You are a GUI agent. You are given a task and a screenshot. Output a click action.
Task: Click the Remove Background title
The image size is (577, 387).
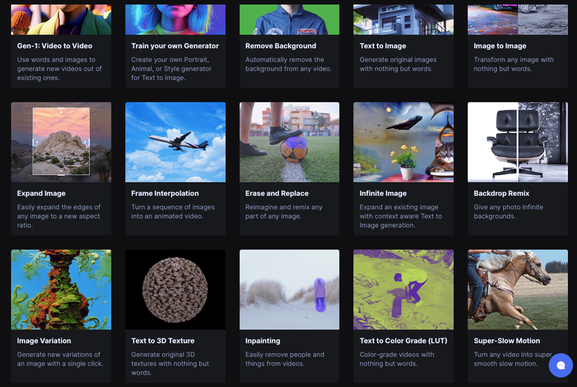pyautogui.click(x=281, y=46)
